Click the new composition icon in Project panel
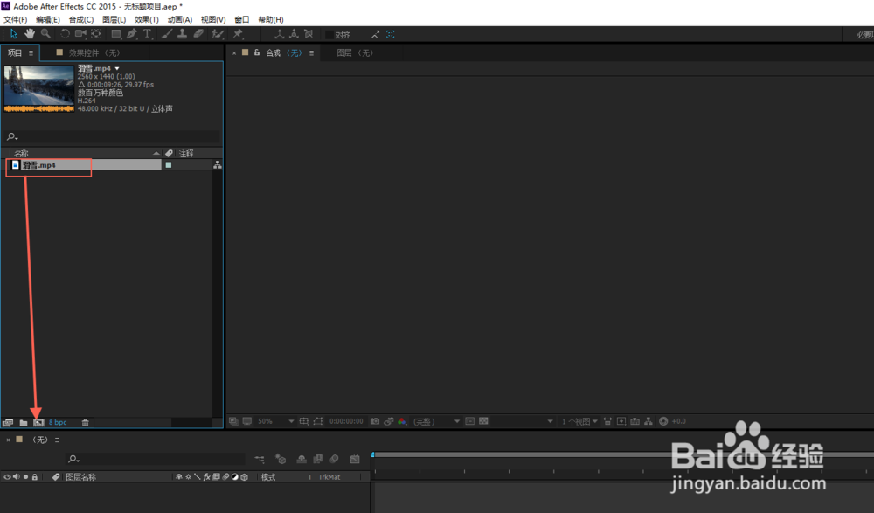 pyautogui.click(x=38, y=423)
